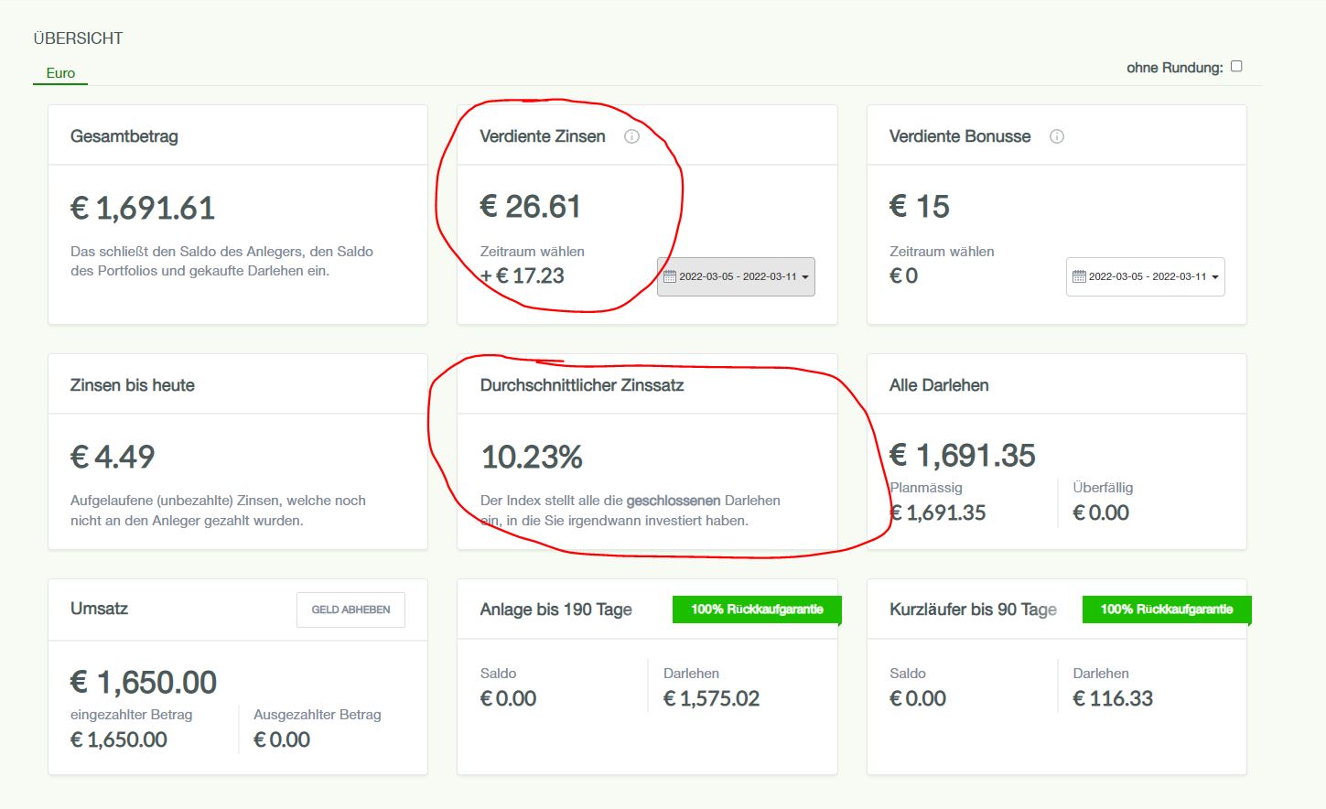Click the 10.23% average interest rate value
Screen dimensions: 1326x809
[532, 457]
